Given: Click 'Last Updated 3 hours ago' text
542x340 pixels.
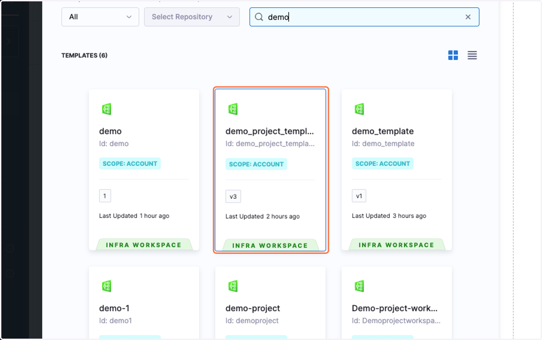Looking at the screenshot, I should coord(389,216).
